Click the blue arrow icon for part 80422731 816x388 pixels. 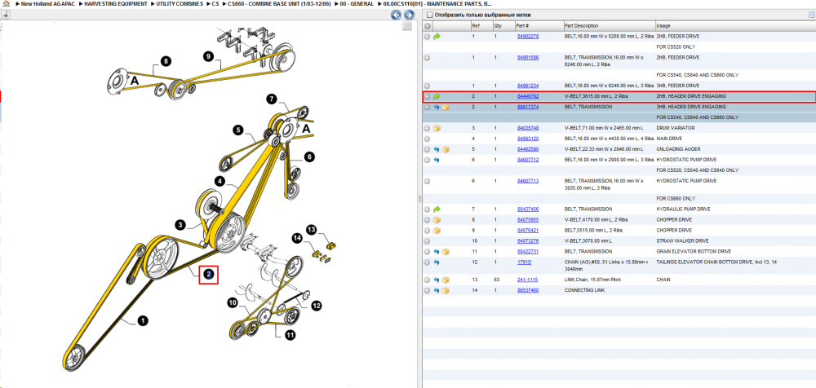pyautogui.click(x=437, y=252)
